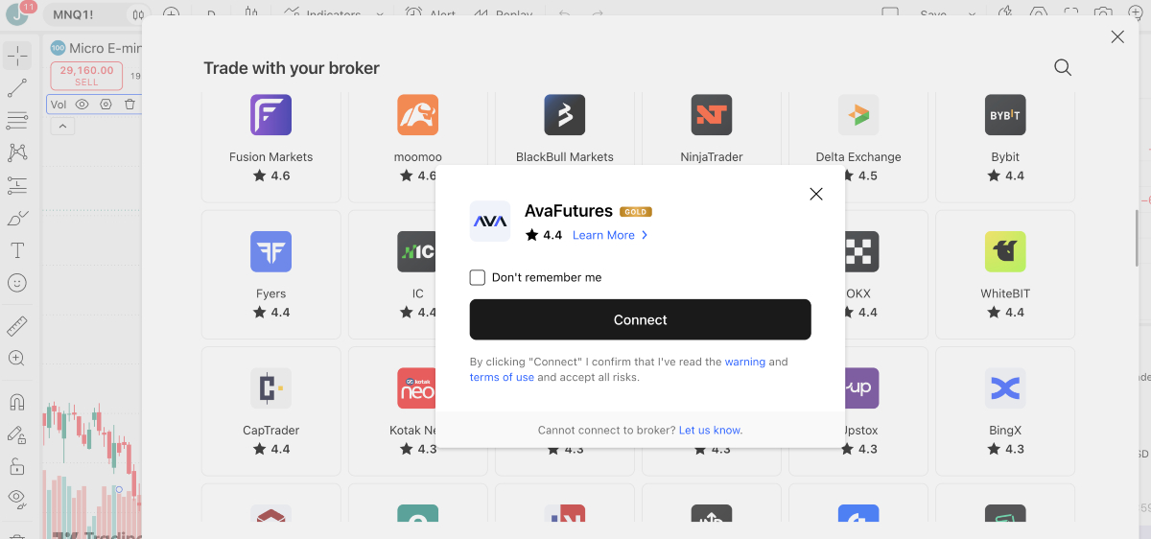This screenshot has width=1151, height=539.
Task: Open the forecasting and measurement position tools
Action: [17, 185]
